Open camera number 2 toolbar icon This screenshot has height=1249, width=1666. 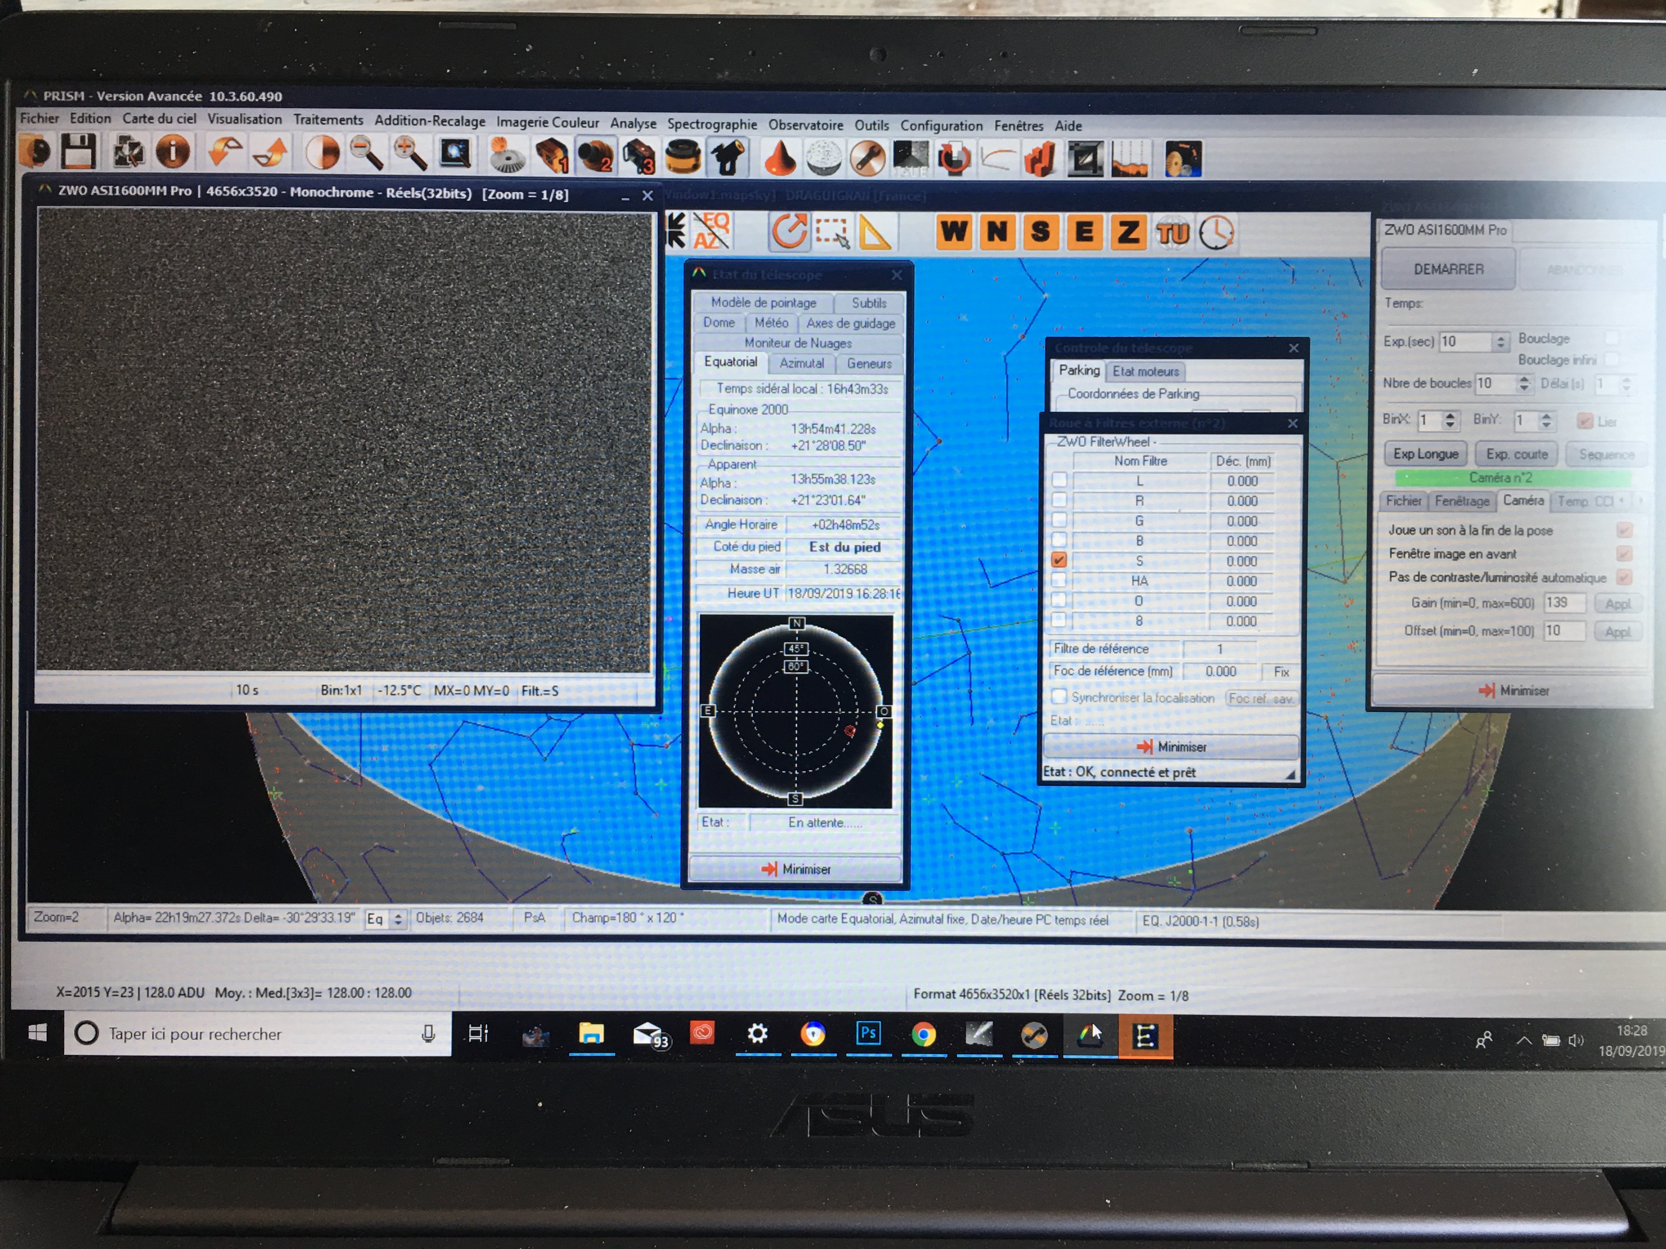point(595,156)
